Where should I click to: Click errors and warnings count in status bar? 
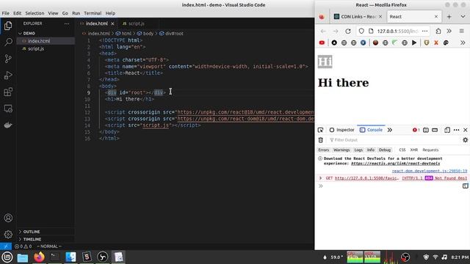coord(23,246)
